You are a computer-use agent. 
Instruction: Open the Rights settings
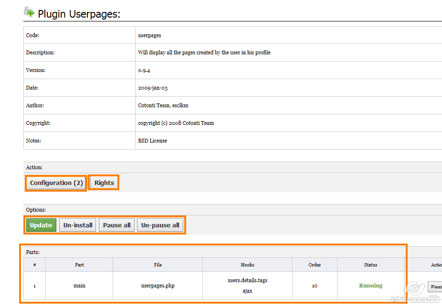104,183
